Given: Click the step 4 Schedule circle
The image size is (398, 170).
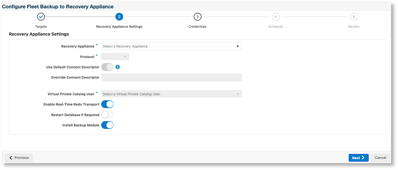Looking at the screenshot, I should pyautogui.click(x=276, y=17).
